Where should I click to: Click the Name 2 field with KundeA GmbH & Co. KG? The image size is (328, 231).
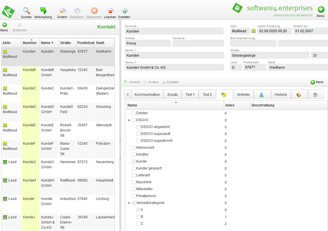(174, 68)
